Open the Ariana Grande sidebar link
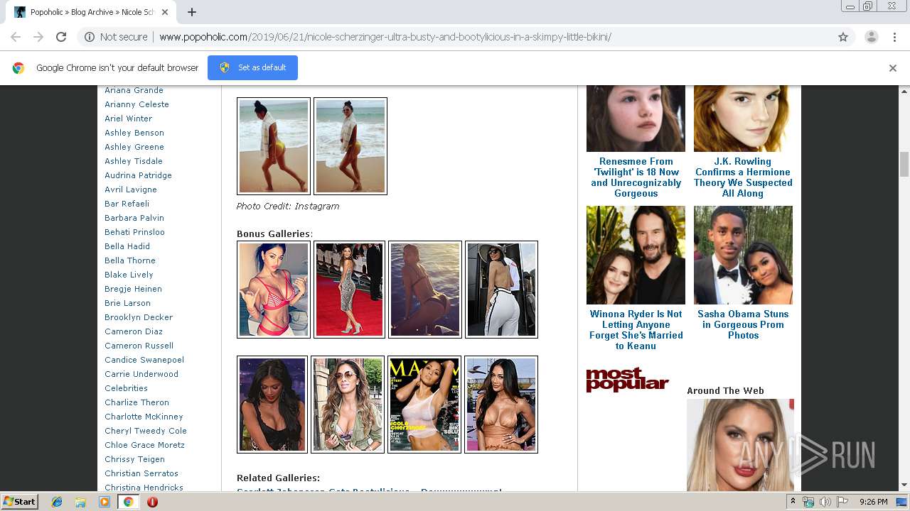 click(134, 90)
